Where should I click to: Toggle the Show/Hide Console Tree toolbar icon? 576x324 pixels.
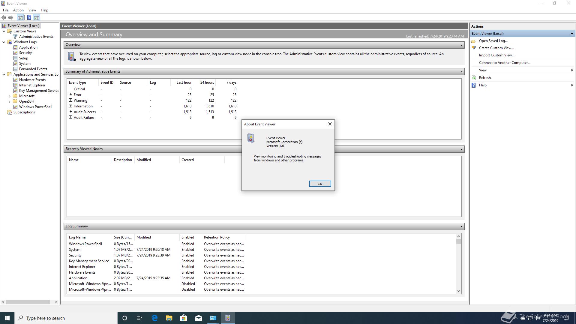[20, 18]
